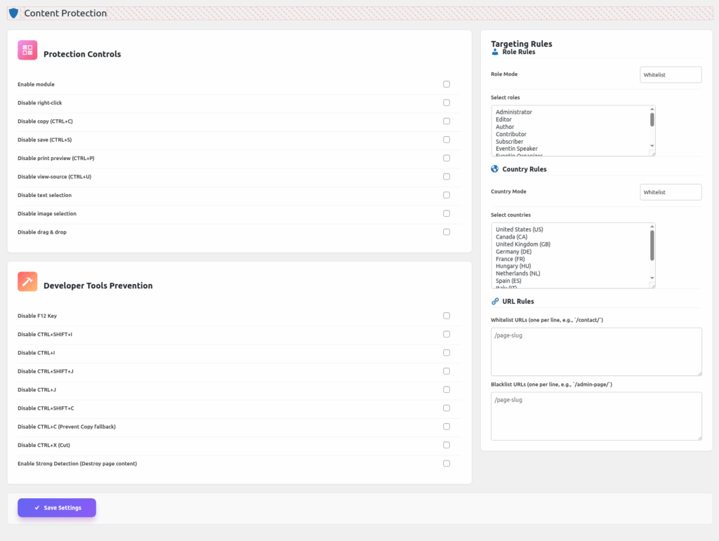
Task: Open the Country Mode dropdown
Action: point(671,192)
